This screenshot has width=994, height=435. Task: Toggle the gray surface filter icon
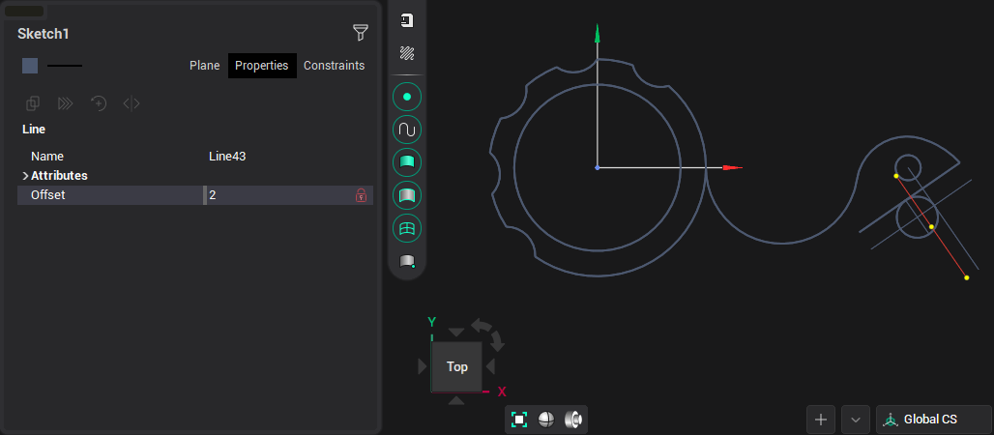[x=407, y=196]
